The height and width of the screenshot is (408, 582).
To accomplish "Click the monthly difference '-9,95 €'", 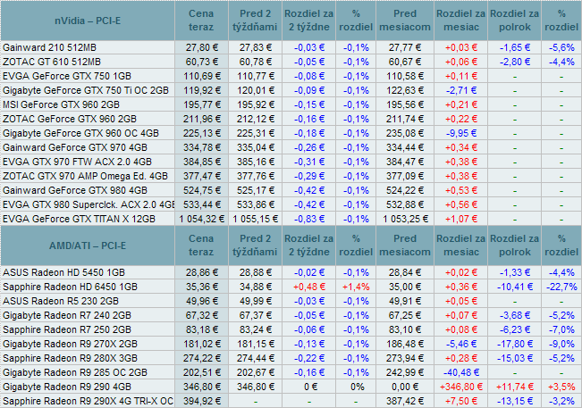I will [461, 133].
